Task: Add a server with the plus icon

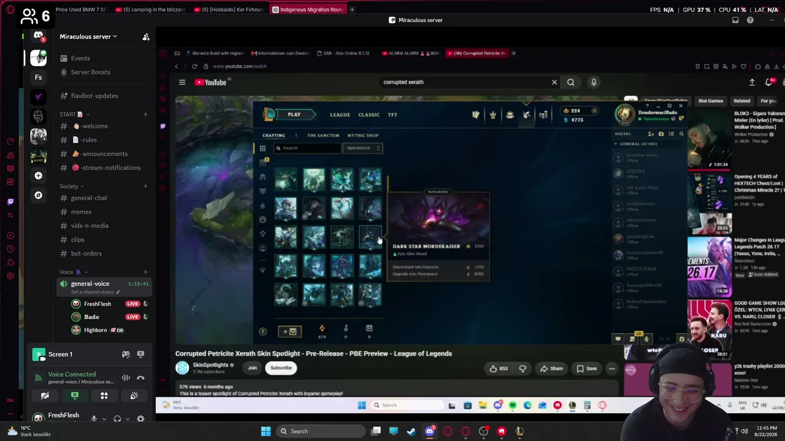Action: (38, 176)
